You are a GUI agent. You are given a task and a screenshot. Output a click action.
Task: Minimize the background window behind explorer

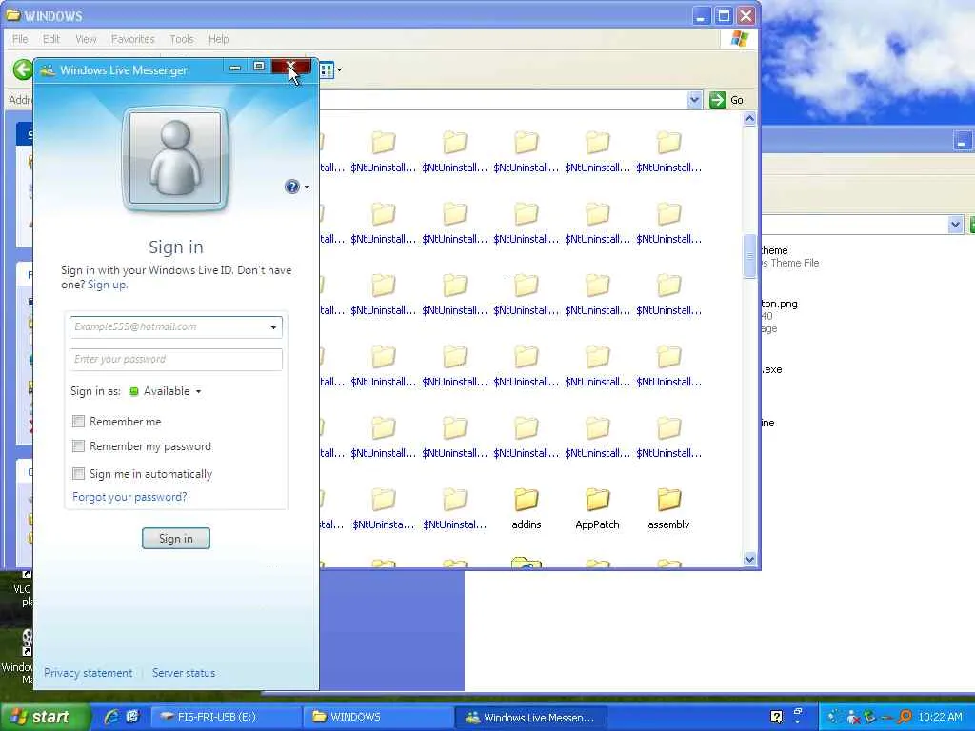pyautogui.click(x=962, y=141)
